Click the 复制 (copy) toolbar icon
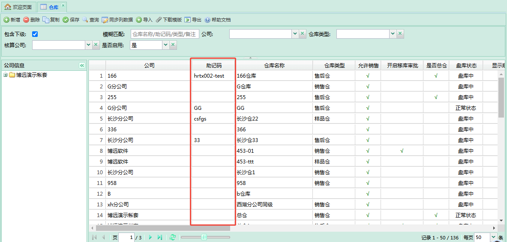 pyautogui.click(x=46, y=20)
